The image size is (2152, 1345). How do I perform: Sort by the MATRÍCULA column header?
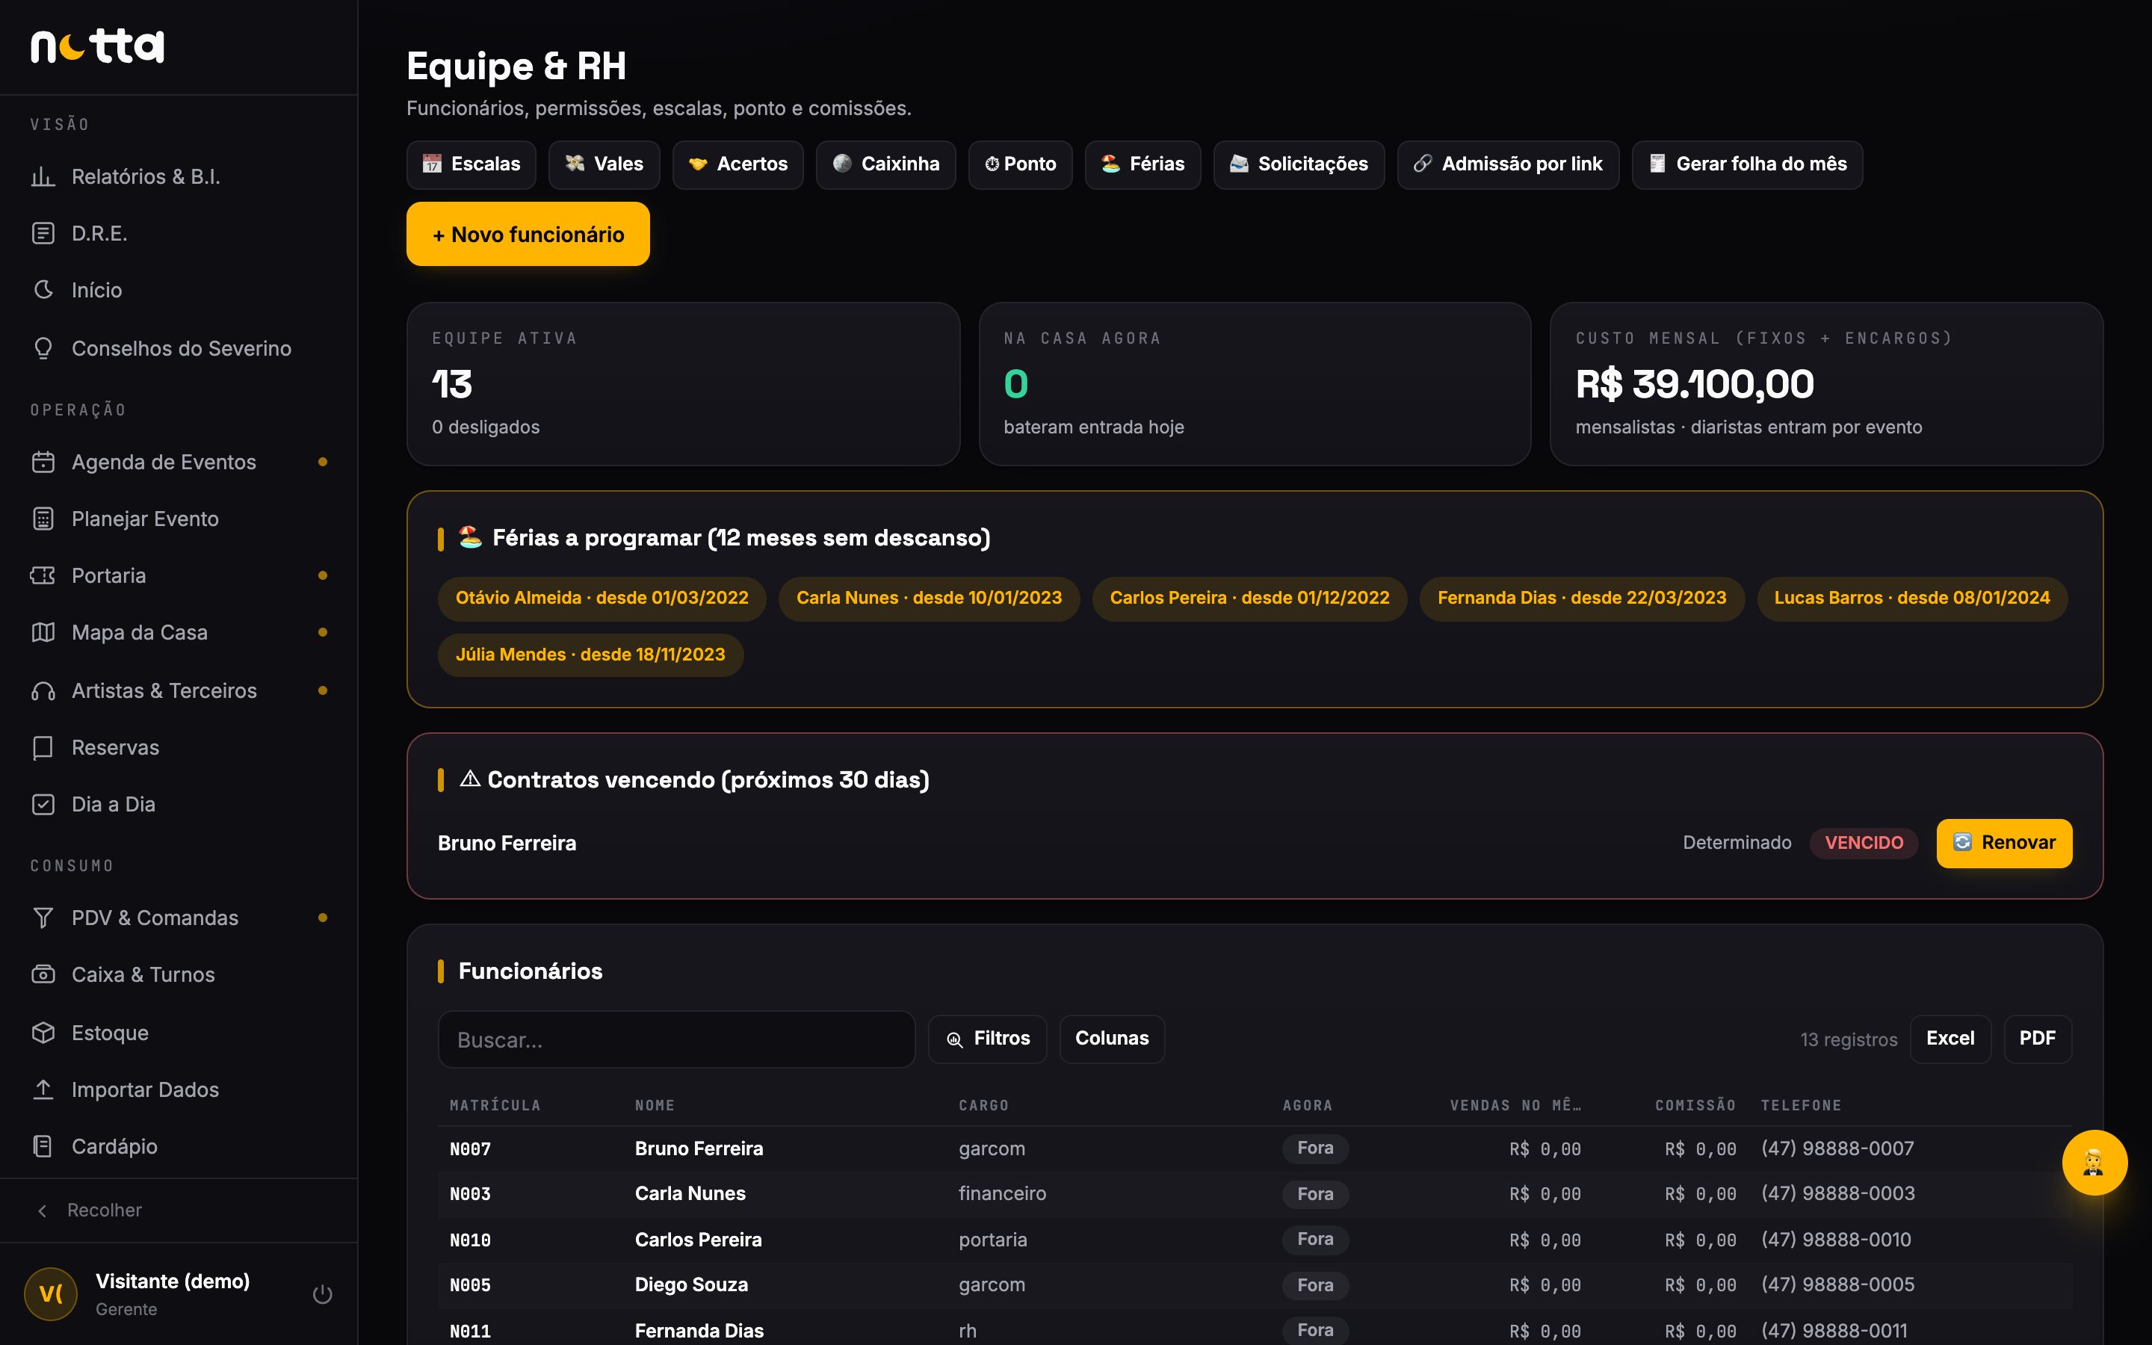[495, 1105]
